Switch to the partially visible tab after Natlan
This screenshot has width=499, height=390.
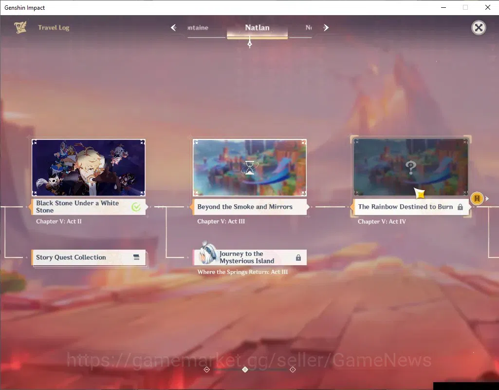click(308, 28)
